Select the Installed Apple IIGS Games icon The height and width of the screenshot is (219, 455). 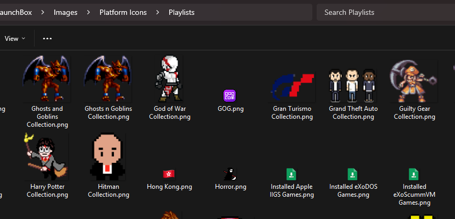[x=291, y=174]
